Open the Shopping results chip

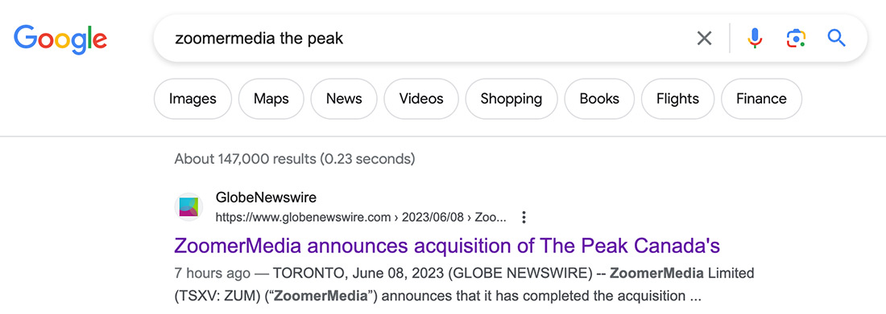(511, 99)
